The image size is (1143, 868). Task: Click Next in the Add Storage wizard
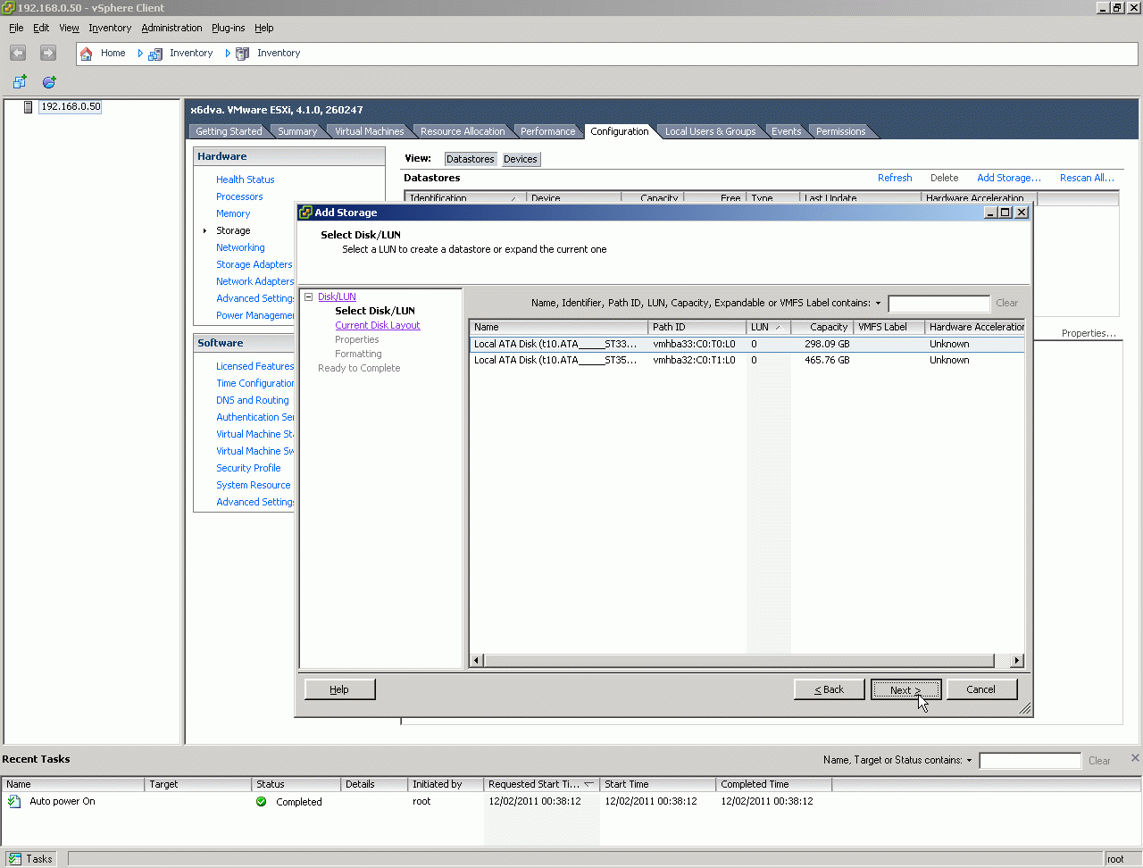[x=905, y=689]
